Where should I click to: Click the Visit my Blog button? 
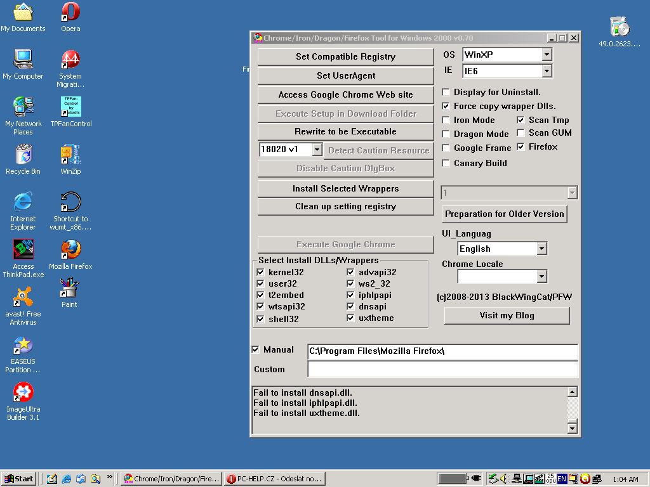coord(507,315)
